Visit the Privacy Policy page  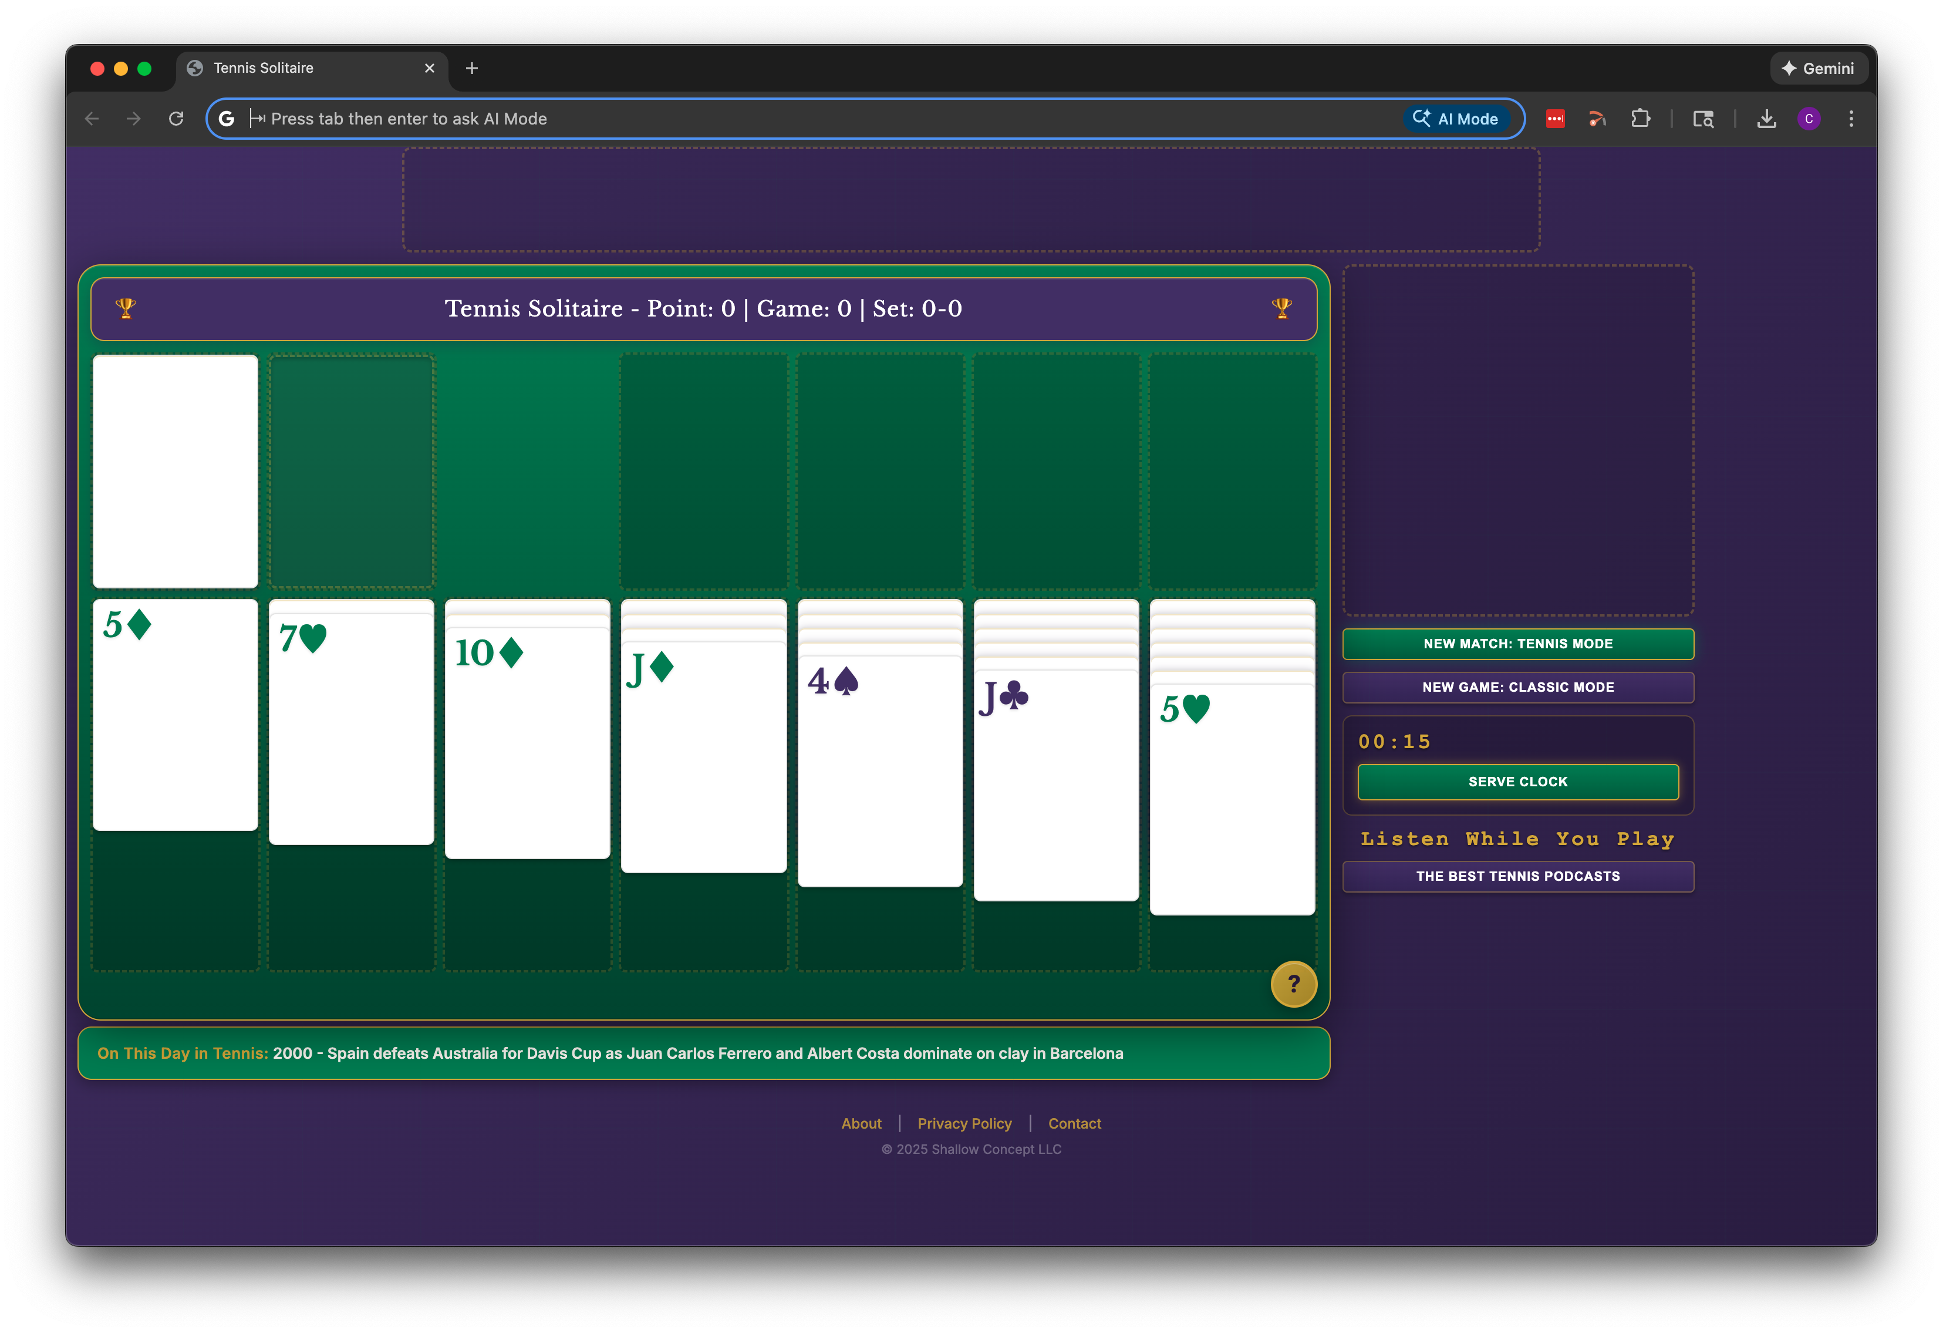pyautogui.click(x=964, y=1123)
